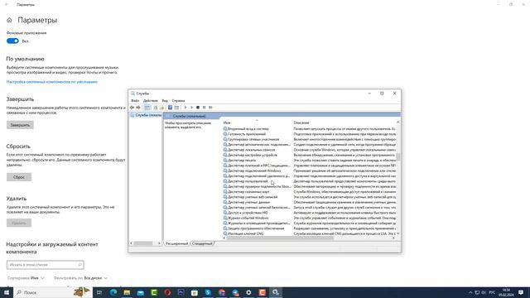
Task: Open Task View on the taskbar
Action: (99, 292)
